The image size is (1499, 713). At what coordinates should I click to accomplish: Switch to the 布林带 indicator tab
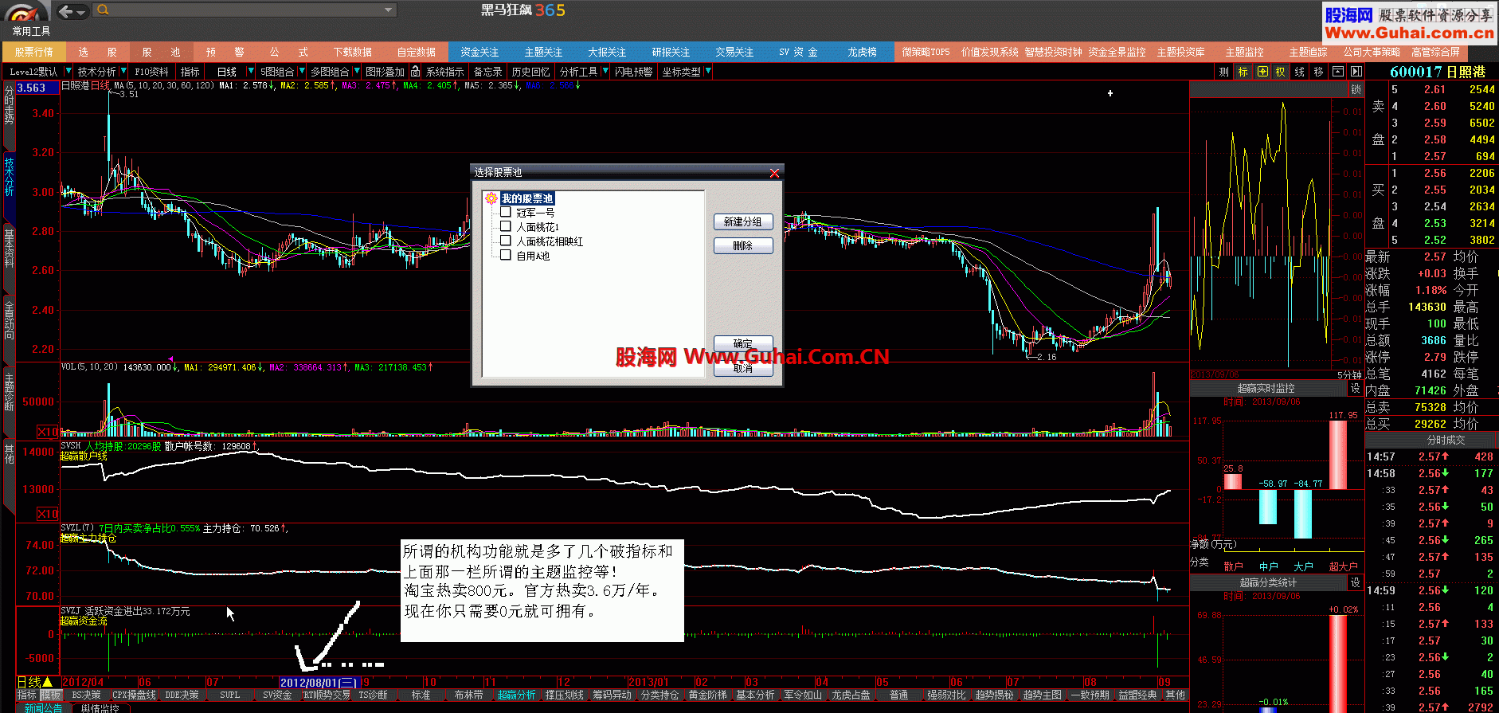468,695
